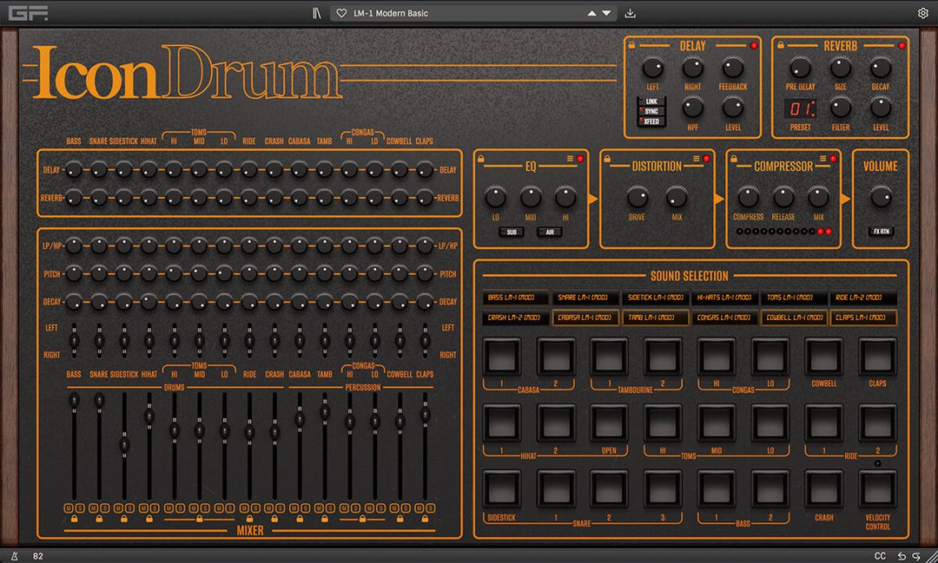The height and width of the screenshot is (563, 938).
Task: Click the Bass channel mixer fader
Action: [x=74, y=400]
